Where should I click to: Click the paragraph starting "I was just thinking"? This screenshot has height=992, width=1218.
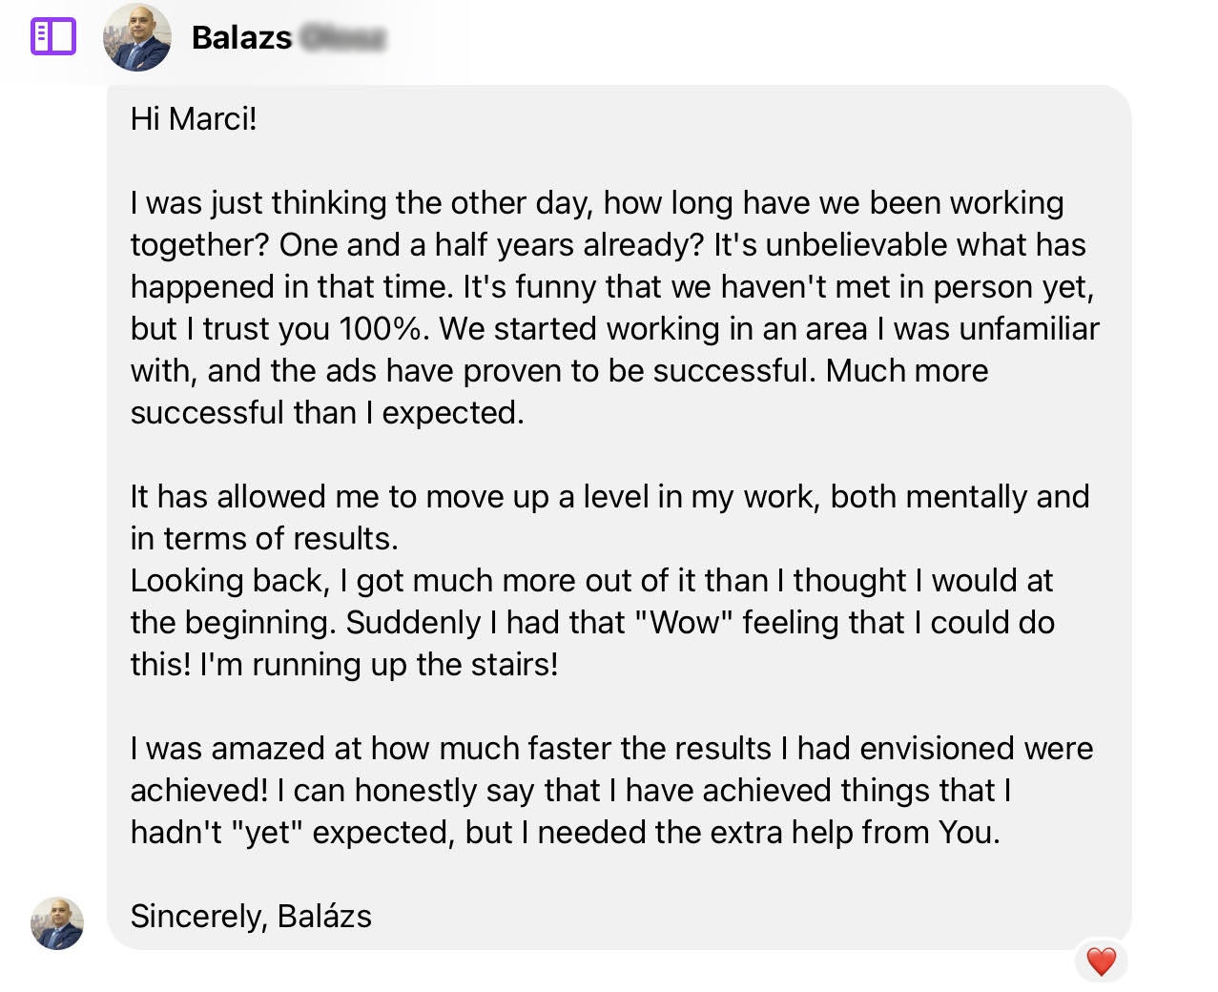[597, 203]
